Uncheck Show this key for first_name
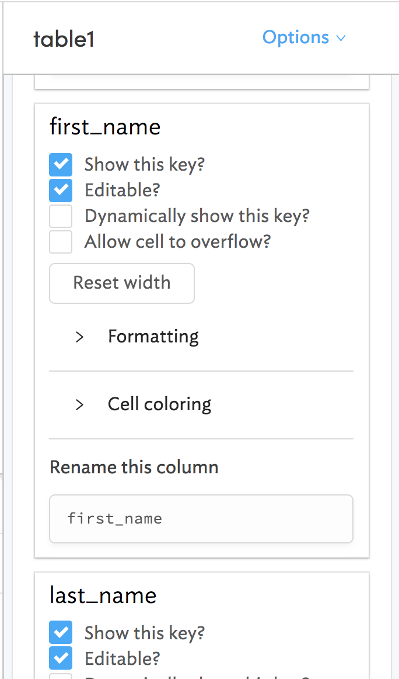 click(61, 165)
